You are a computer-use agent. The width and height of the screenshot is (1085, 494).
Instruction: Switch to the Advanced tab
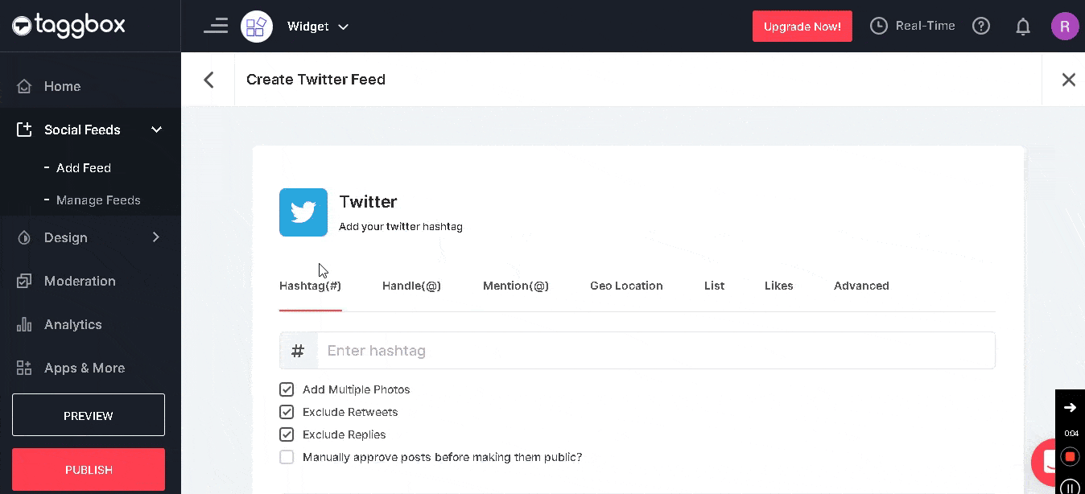tap(861, 286)
